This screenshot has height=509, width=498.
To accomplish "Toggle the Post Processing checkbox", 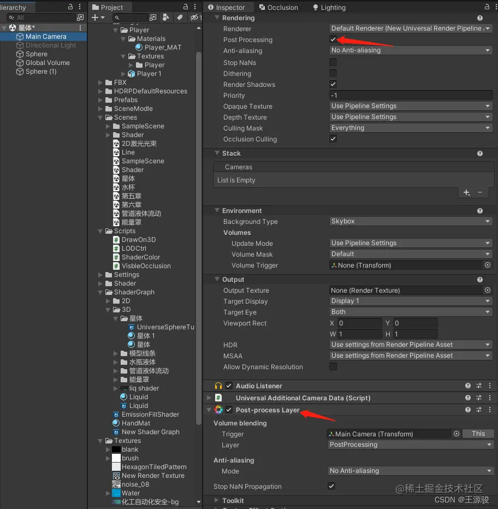I will (x=333, y=40).
